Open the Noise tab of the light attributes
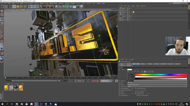 (178, 64)
